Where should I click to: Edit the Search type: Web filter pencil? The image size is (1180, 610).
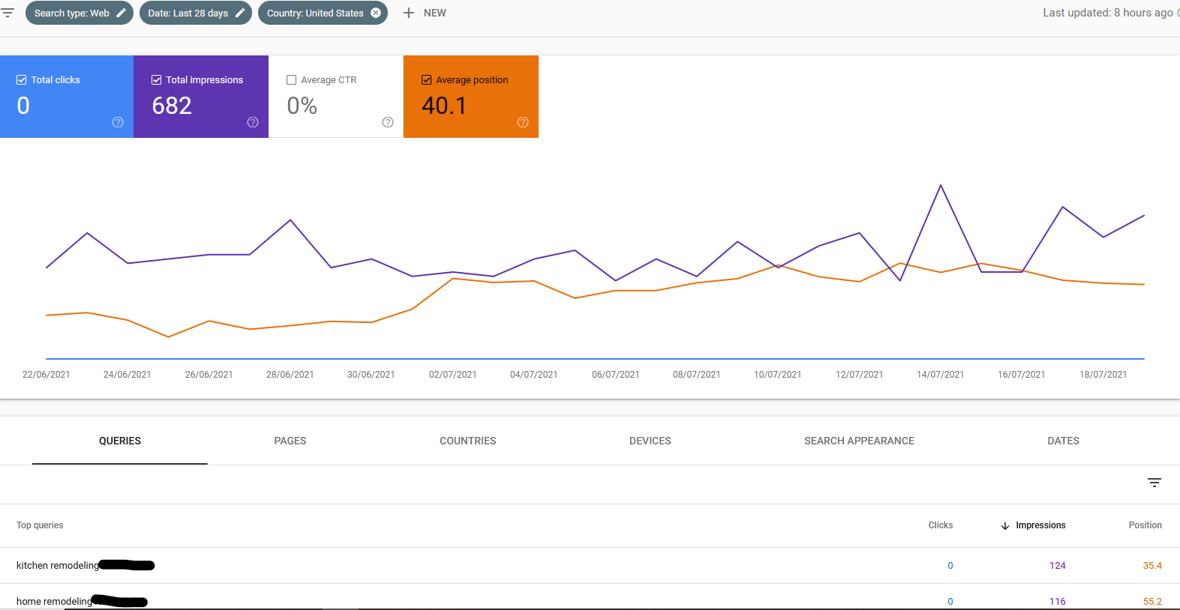tap(121, 13)
